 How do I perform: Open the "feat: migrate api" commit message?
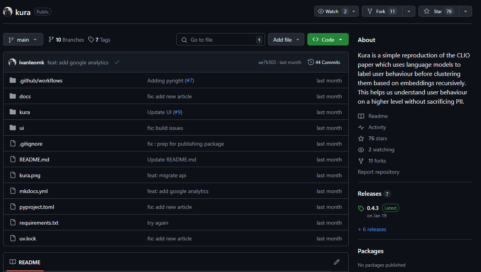[167, 175]
